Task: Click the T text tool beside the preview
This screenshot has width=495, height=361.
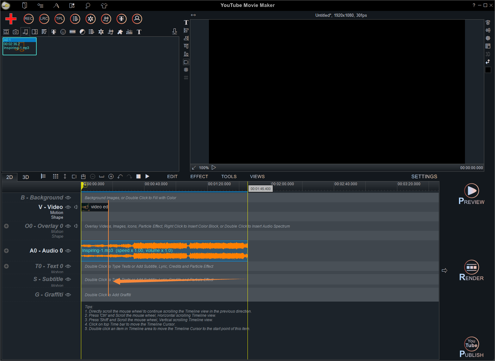Action: (x=186, y=22)
